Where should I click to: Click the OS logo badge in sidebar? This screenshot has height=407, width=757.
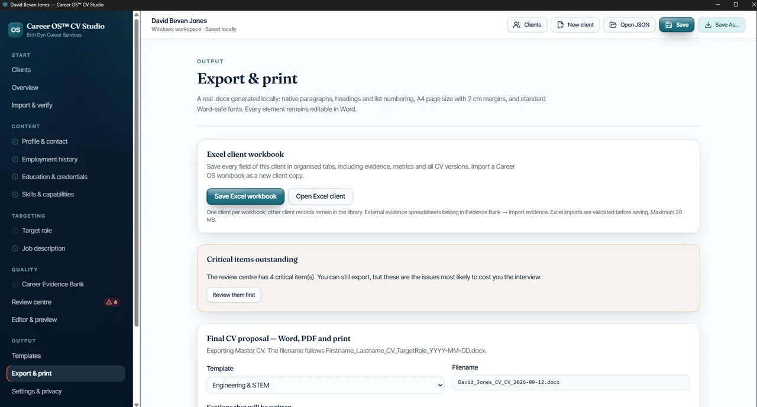(x=15, y=30)
